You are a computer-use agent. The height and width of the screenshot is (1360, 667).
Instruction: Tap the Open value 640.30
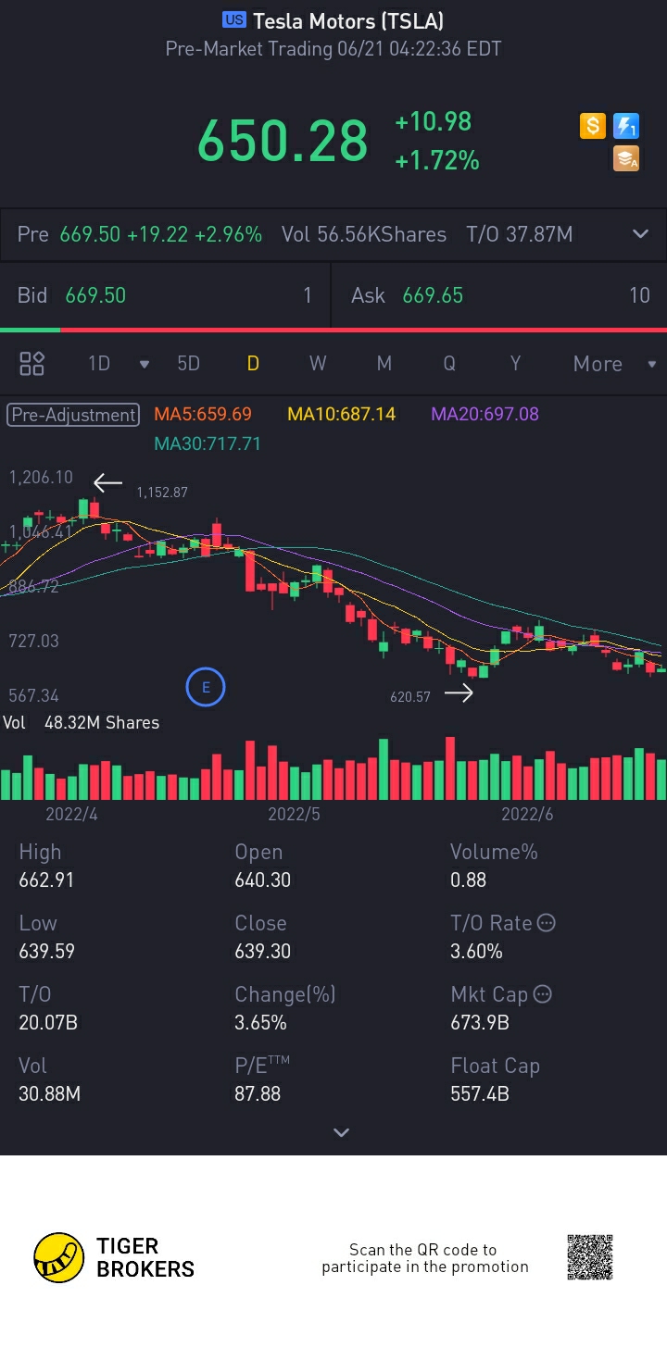click(x=262, y=880)
